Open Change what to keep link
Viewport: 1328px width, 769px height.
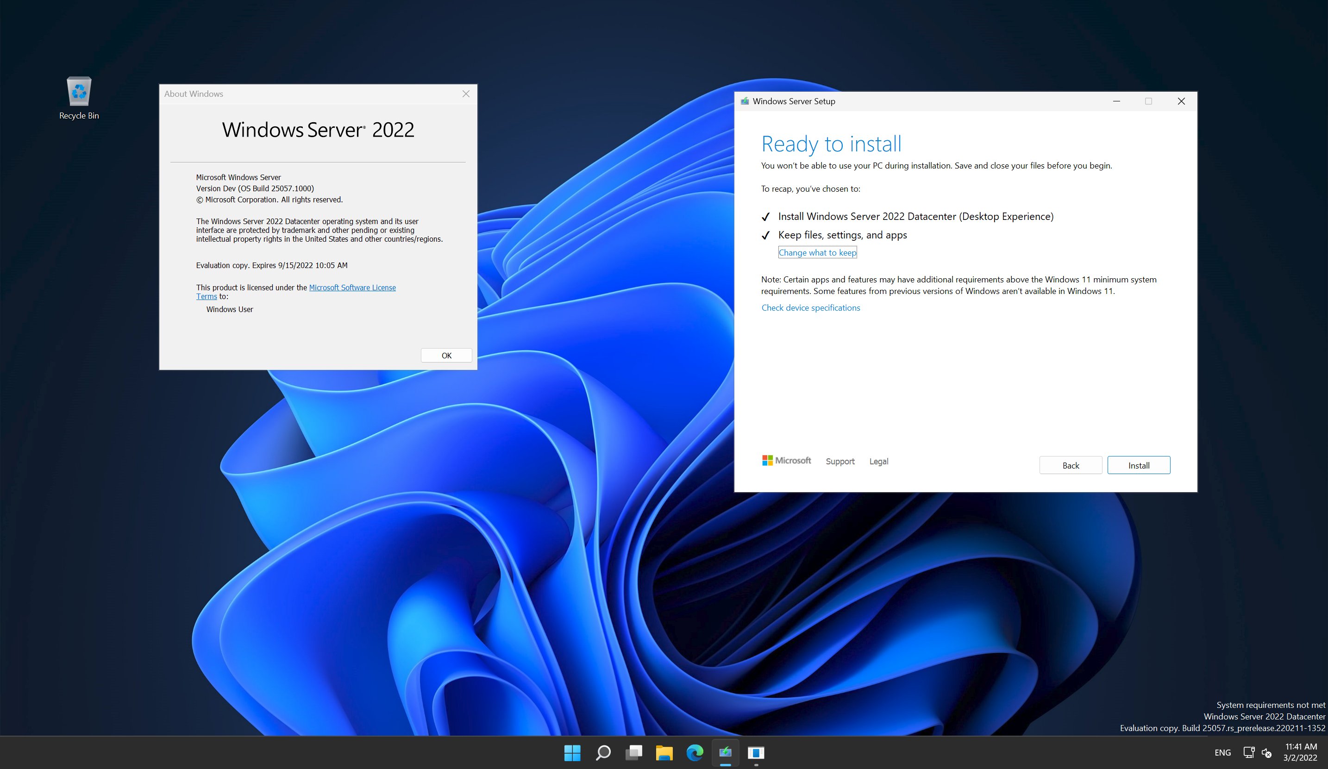(x=817, y=252)
